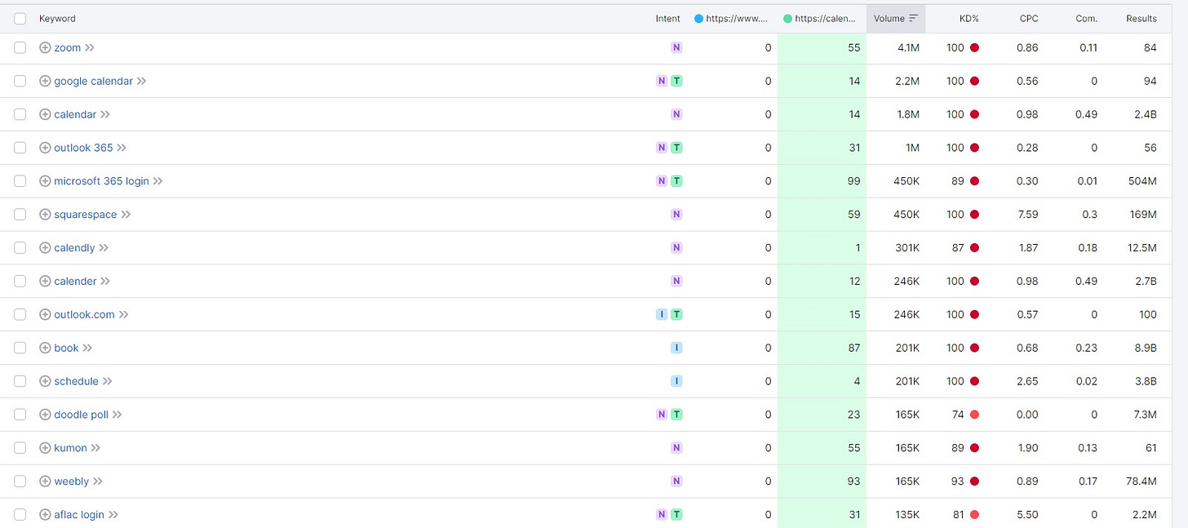
Task: Click the I intent badge for outlook.com
Action: tap(662, 315)
